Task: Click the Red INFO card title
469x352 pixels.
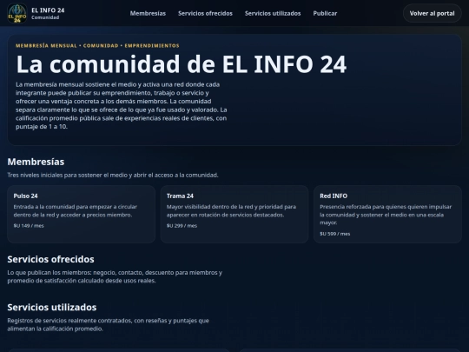Action: [x=334, y=196]
